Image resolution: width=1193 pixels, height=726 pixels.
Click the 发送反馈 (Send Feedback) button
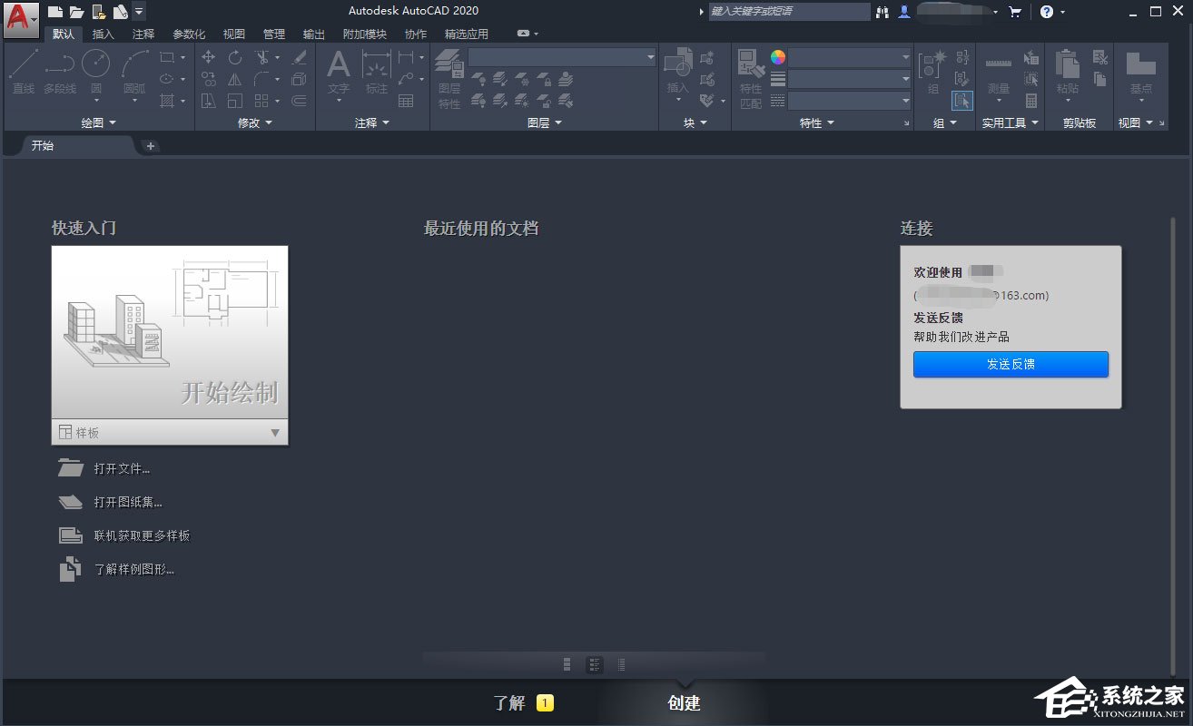click(x=1011, y=364)
